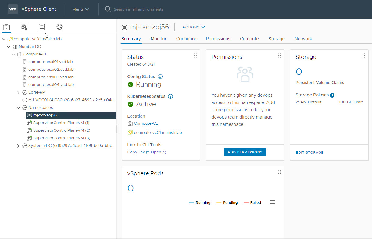The image size is (372, 239).
Task: Open the Networking inventory view icon
Action: click(59, 27)
